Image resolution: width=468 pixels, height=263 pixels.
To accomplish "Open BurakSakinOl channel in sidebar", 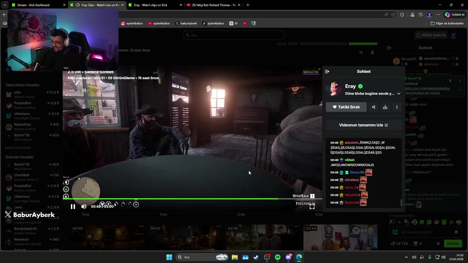I will coord(32,231).
